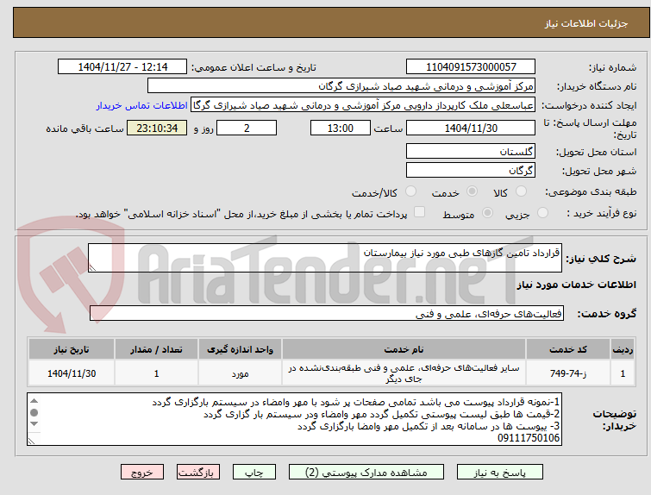Screen dimensions: 651x495
Task: Click the نام دستگاه خریدار field
Action: pyautogui.click(x=341, y=86)
